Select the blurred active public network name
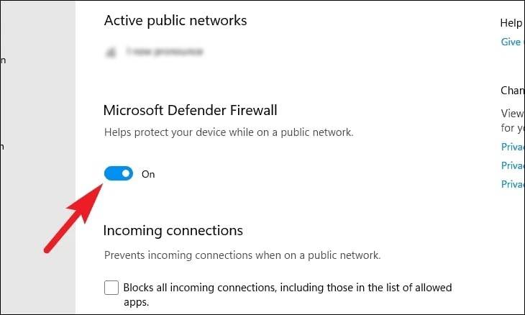This screenshot has height=315, width=525. 163,52
